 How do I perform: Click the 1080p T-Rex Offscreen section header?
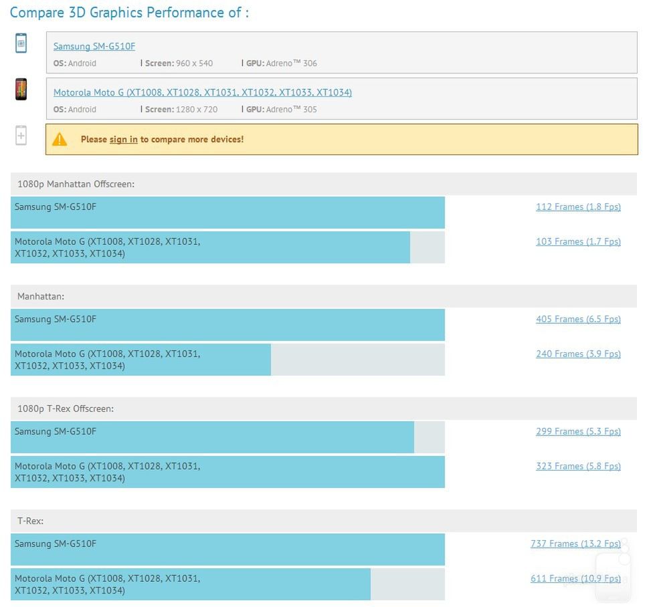[66, 408]
